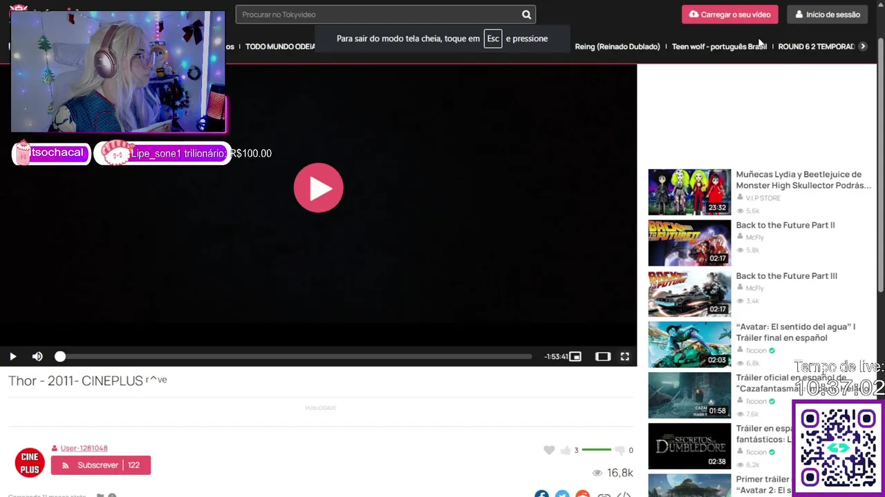This screenshot has height=497, width=885.
Task: Open Início de sessão login button
Action: [827, 14]
